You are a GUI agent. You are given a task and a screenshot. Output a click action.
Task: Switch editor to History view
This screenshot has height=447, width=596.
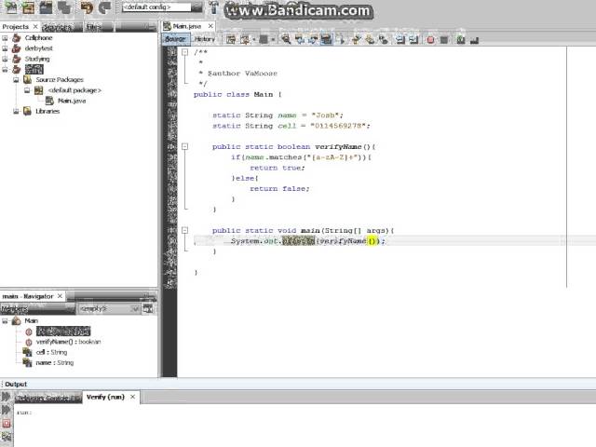tap(205, 39)
